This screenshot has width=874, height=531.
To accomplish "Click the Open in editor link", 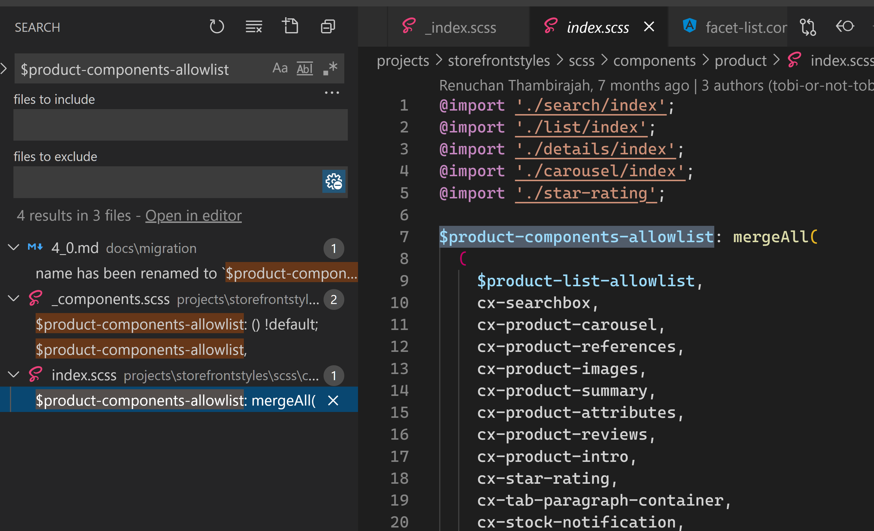I will (x=193, y=216).
